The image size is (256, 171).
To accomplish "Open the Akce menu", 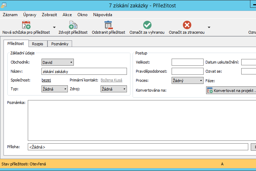I will pos(67,15).
